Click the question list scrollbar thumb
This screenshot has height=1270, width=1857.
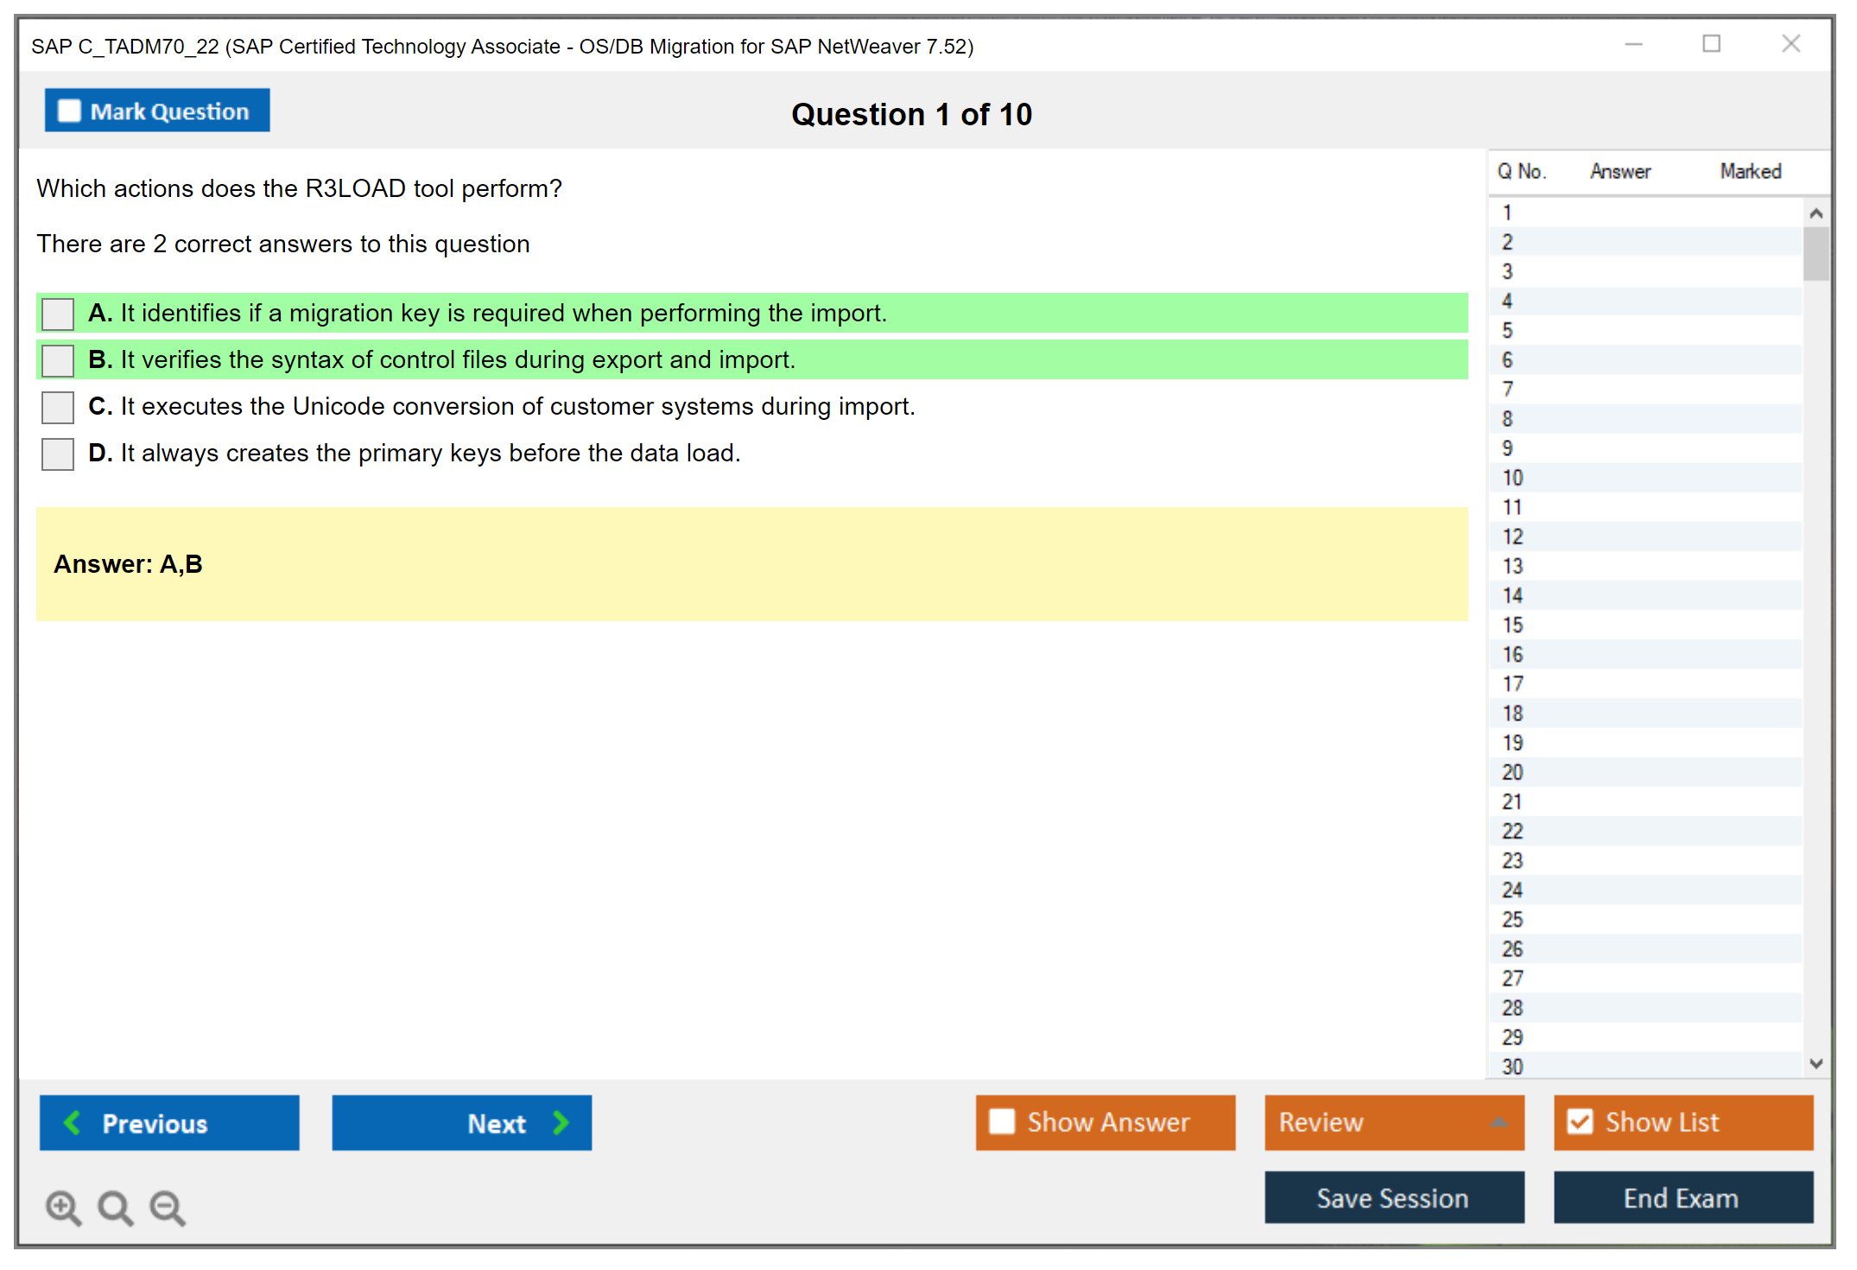pos(1816,253)
